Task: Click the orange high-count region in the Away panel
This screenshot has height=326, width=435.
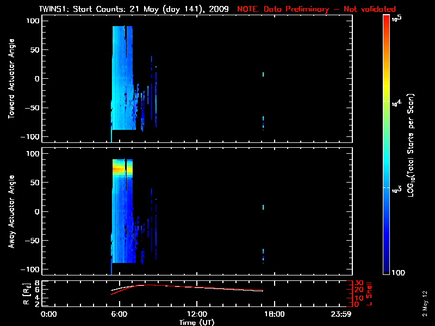Action: (x=121, y=170)
